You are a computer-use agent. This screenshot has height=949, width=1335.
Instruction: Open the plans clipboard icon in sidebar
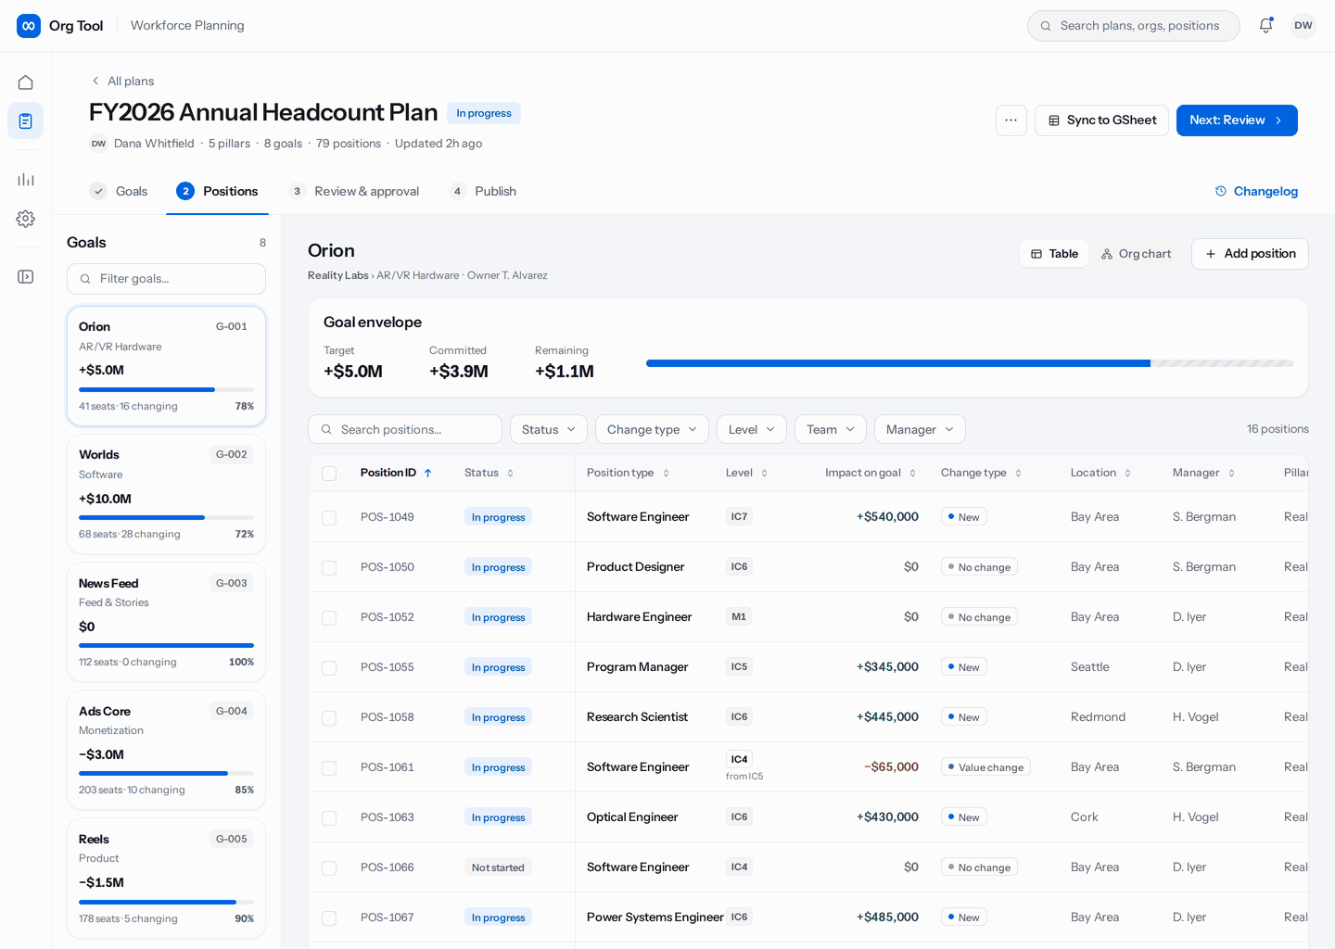26,120
